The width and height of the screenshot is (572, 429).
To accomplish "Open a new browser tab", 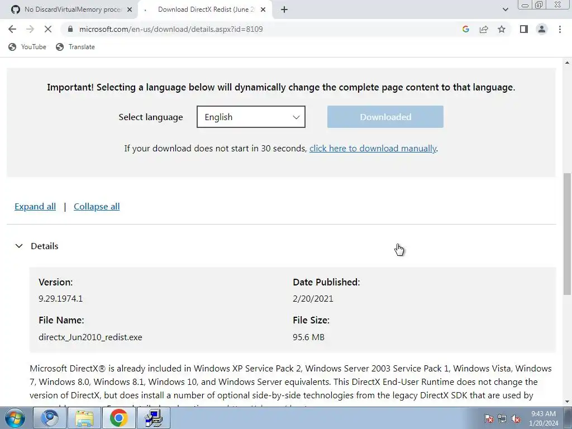I will 284,10.
